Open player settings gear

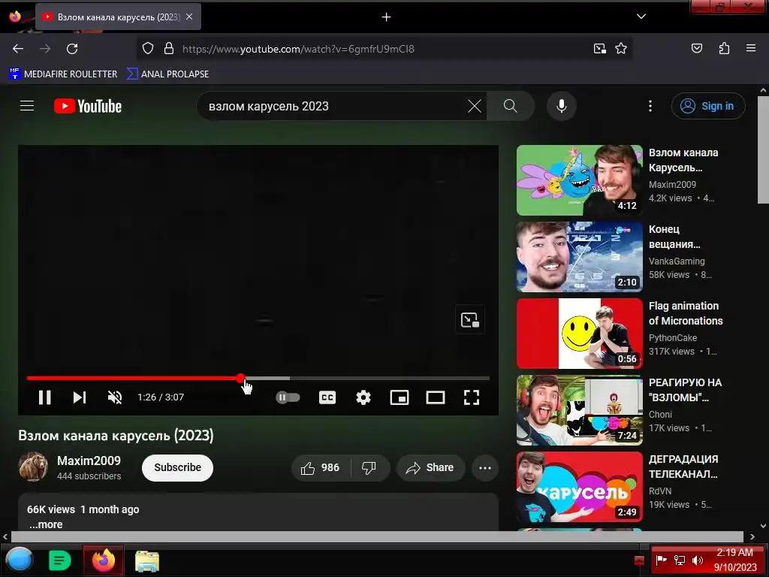click(x=363, y=397)
